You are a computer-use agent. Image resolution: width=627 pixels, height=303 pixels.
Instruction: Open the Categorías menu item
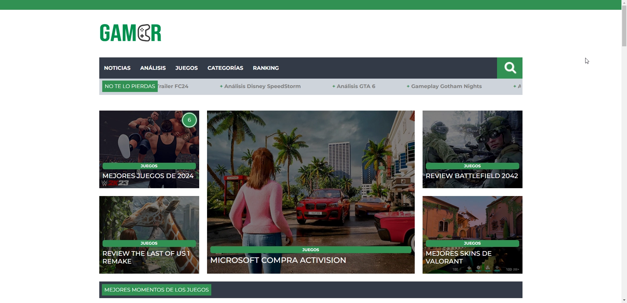coord(225,68)
